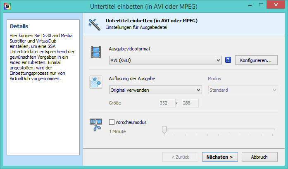Click the Konfigurieren... button
The image size is (288, 169).
[x=256, y=60]
